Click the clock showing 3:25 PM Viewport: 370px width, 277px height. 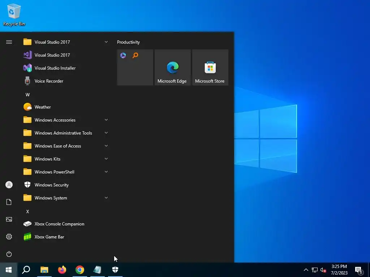pyautogui.click(x=339, y=270)
